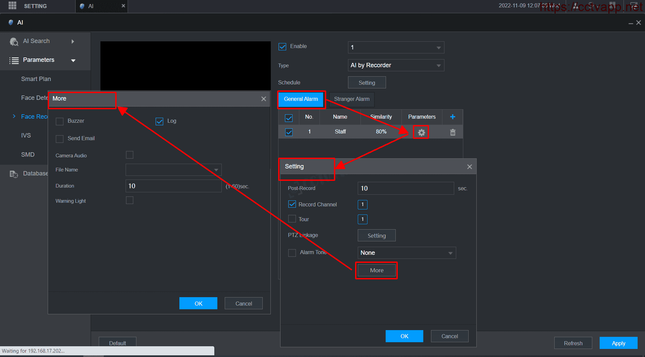
Task: Open Smart Plan in the sidebar
Action: pos(36,79)
